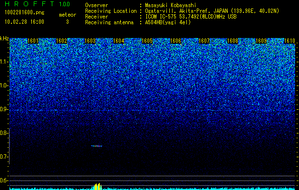
Task: Click the colored meteor echo streak
Action: point(96,146)
